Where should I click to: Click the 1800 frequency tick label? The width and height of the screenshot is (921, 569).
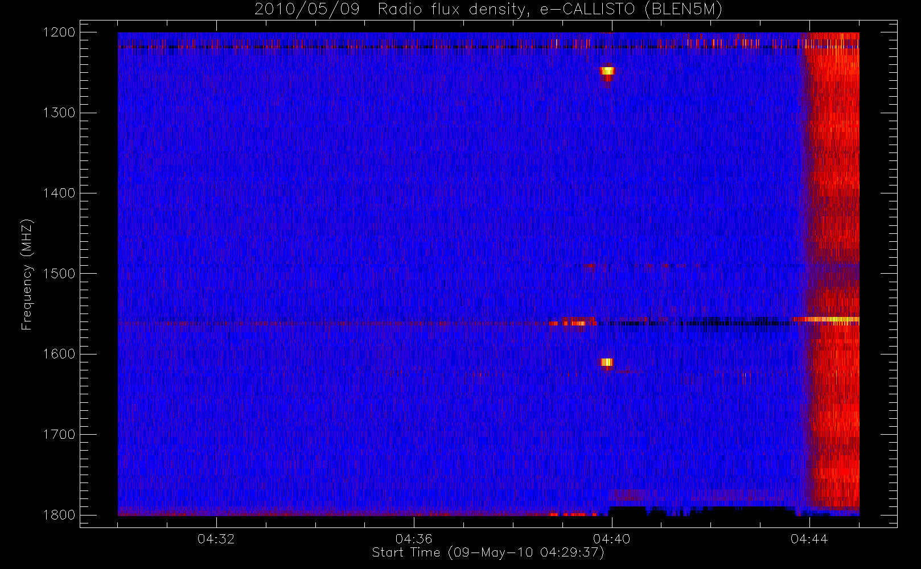pyautogui.click(x=59, y=515)
